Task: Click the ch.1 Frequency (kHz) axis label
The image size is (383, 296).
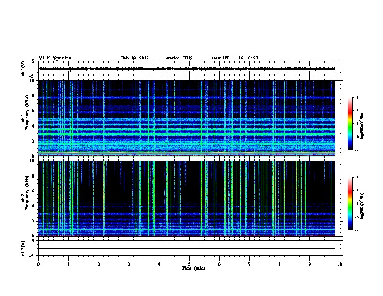Action: pos(25,112)
